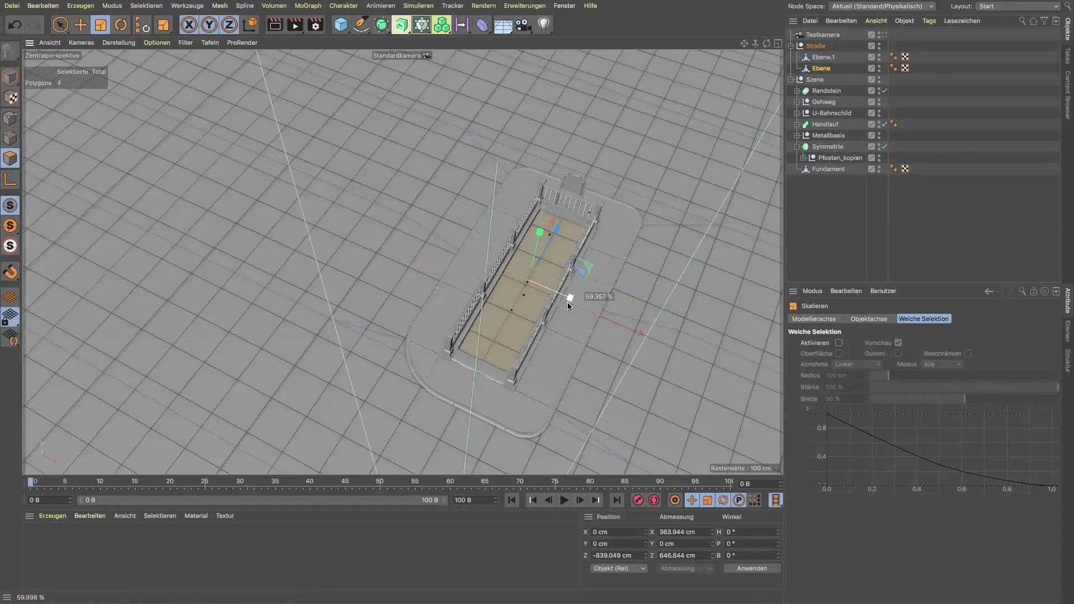
Task: Select the Fundament object
Action: point(828,169)
